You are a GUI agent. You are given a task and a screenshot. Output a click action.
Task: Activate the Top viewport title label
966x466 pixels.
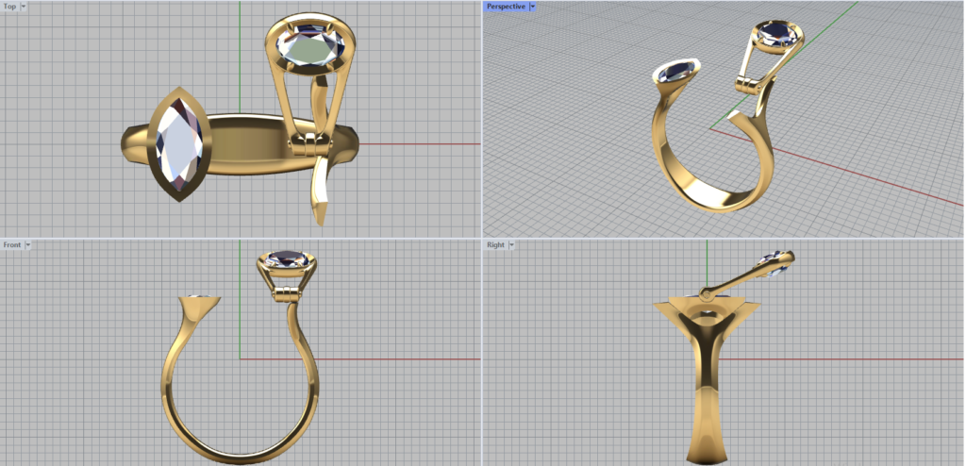click(x=9, y=7)
